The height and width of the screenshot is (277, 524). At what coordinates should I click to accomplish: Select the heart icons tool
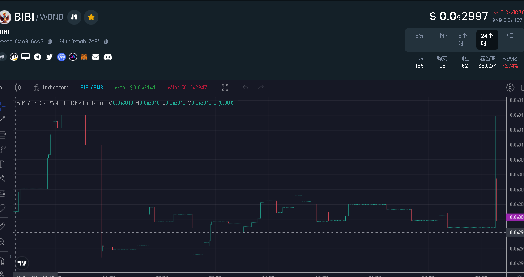tap(3, 208)
